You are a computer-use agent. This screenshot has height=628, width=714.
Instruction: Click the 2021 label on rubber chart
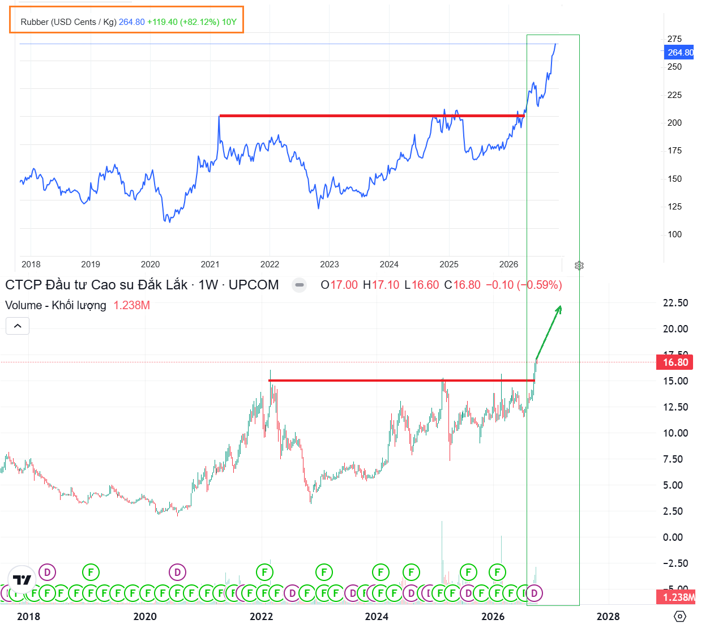point(210,264)
